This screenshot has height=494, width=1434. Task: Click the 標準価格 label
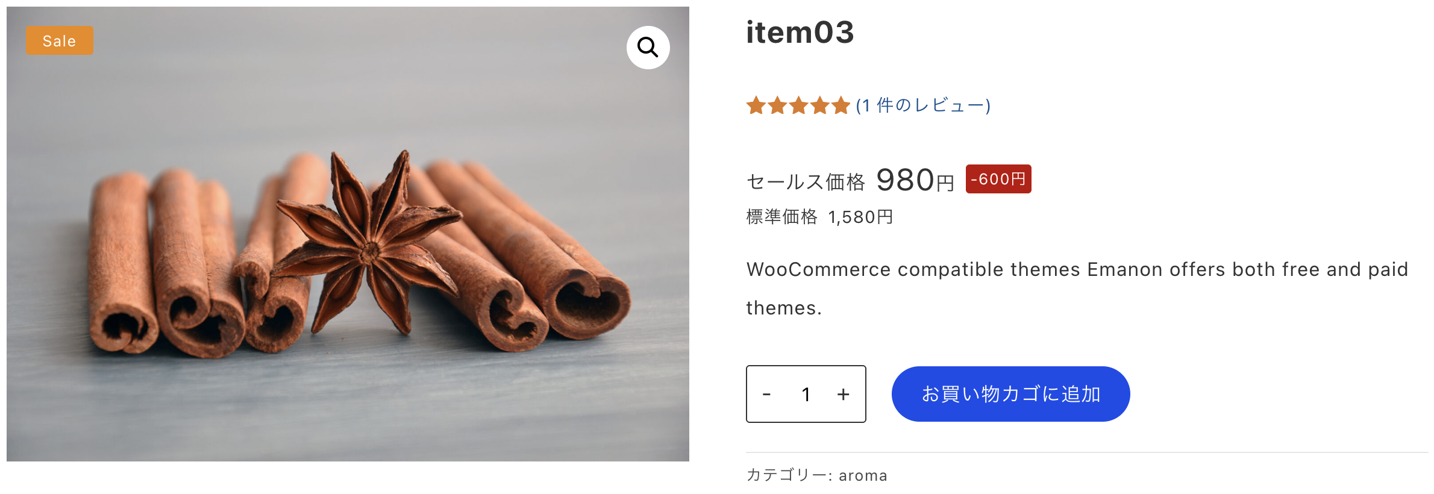781,217
